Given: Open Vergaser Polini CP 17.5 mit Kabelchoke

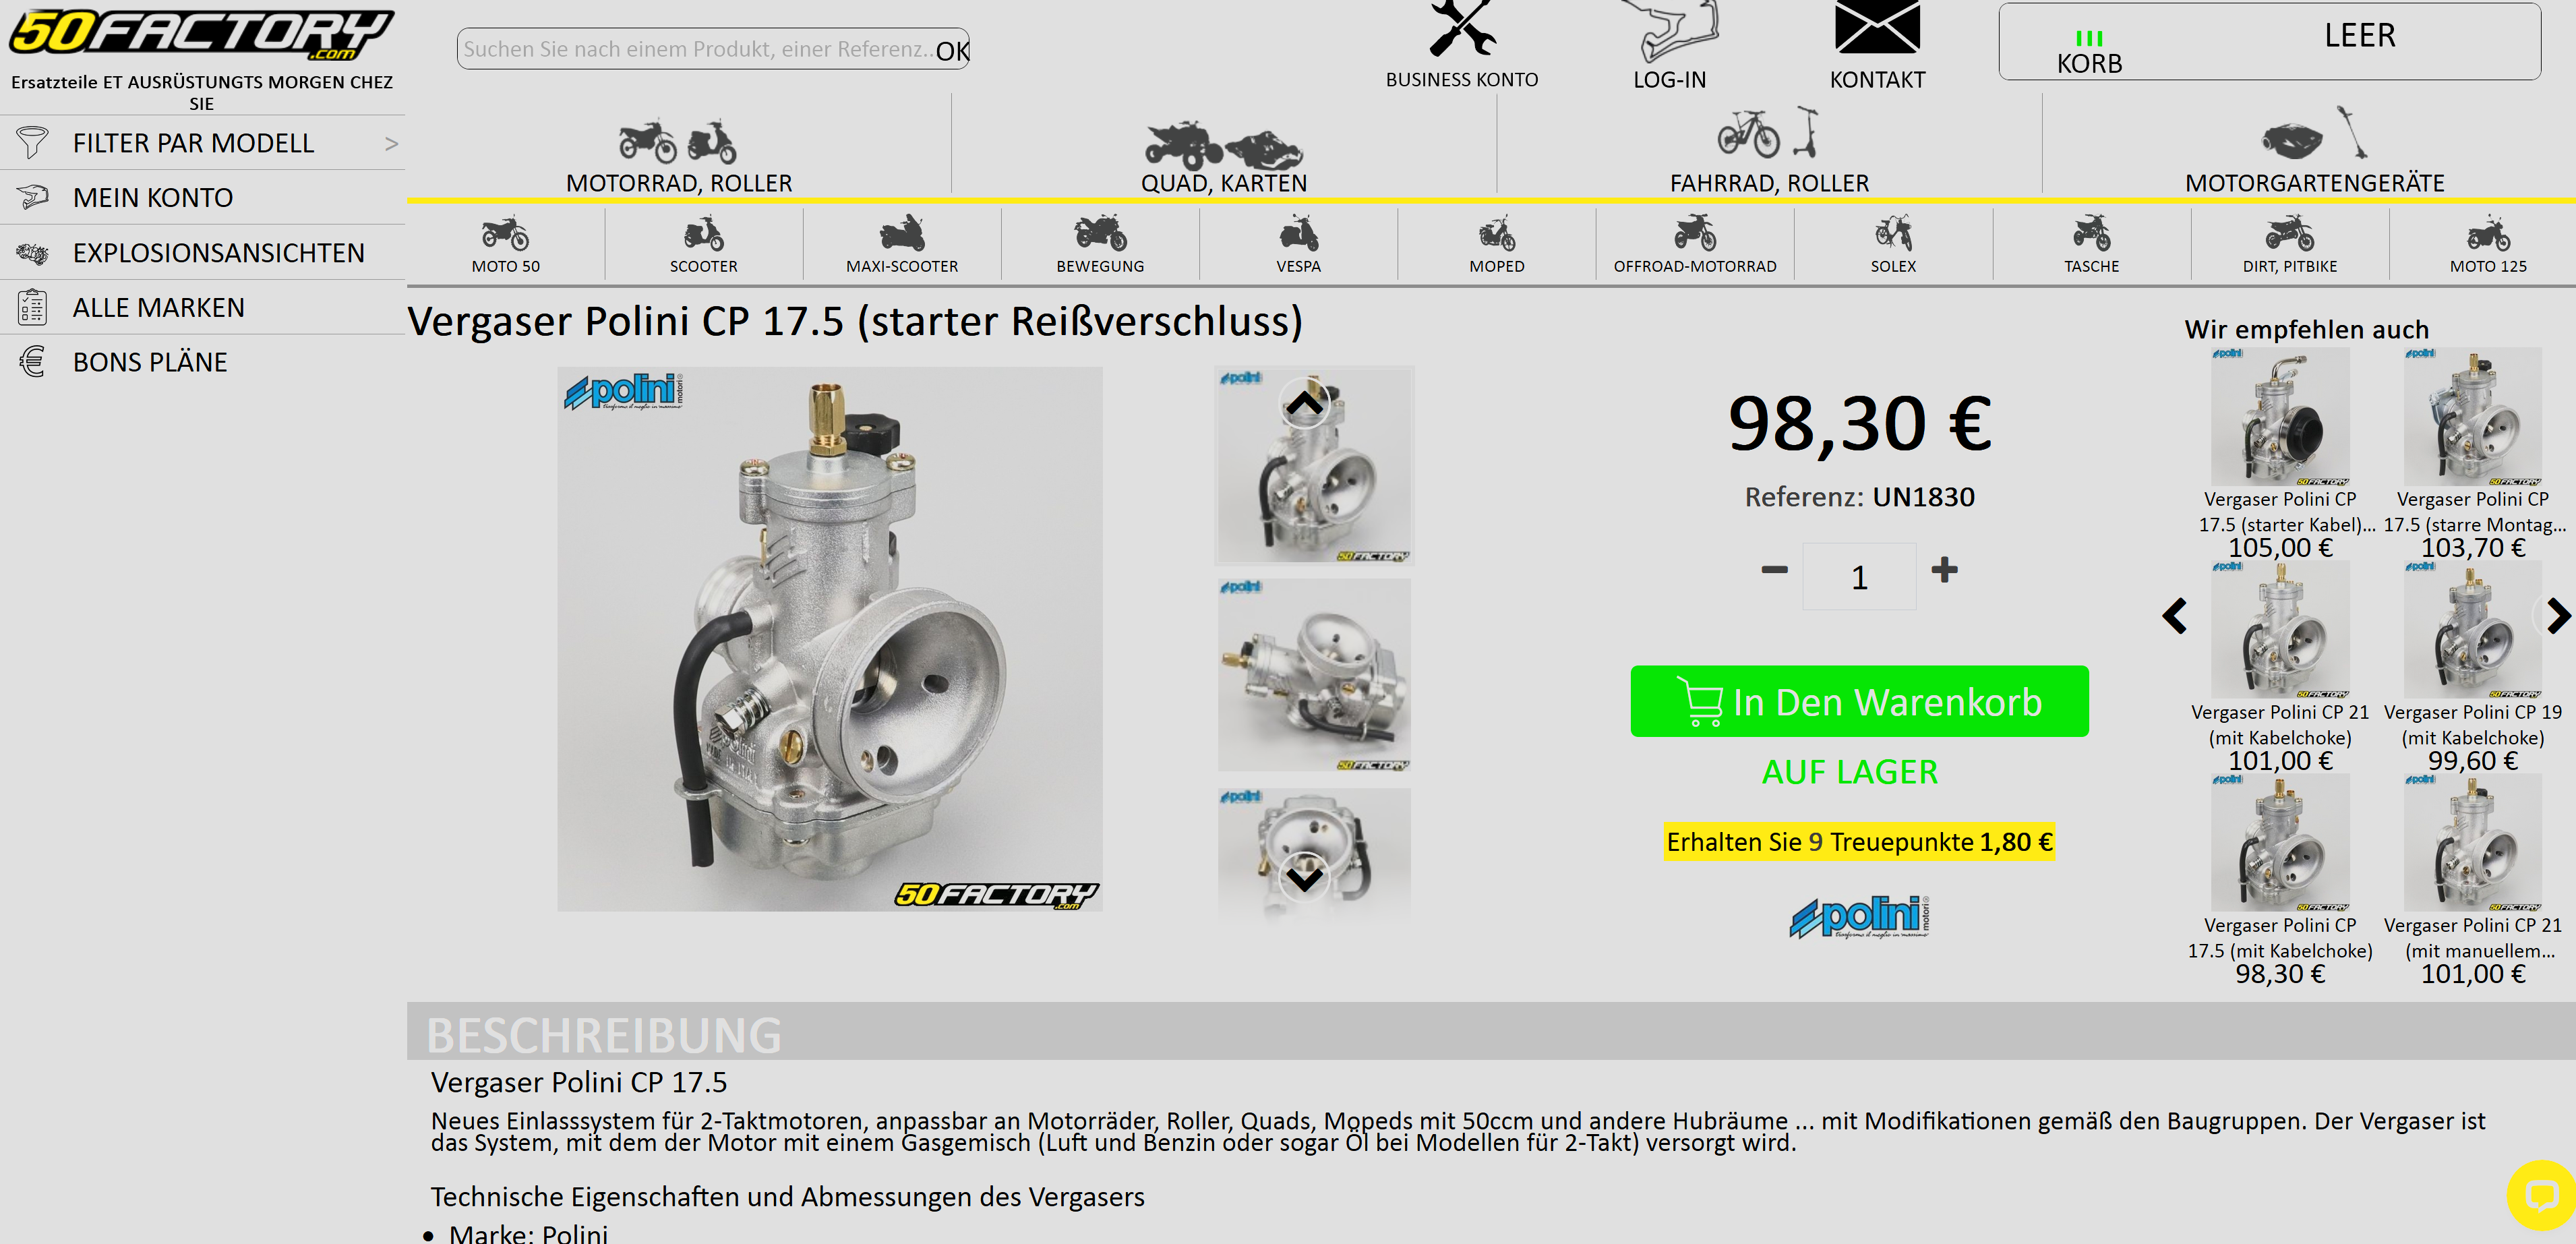Looking at the screenshot, I should [2280, 880].
